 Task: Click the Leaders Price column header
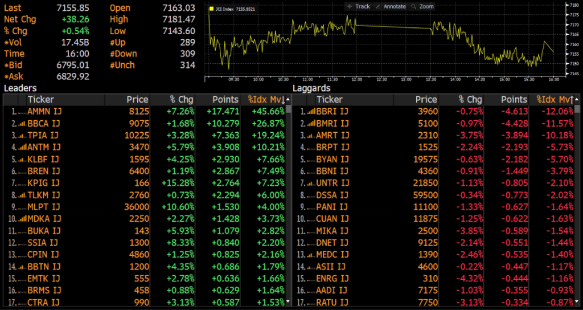(137, 100)
